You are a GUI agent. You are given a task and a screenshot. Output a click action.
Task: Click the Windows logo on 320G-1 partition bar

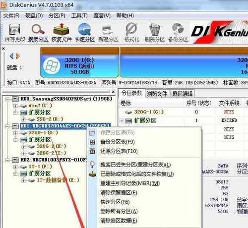pyautogui.click(x=52, y=66)
